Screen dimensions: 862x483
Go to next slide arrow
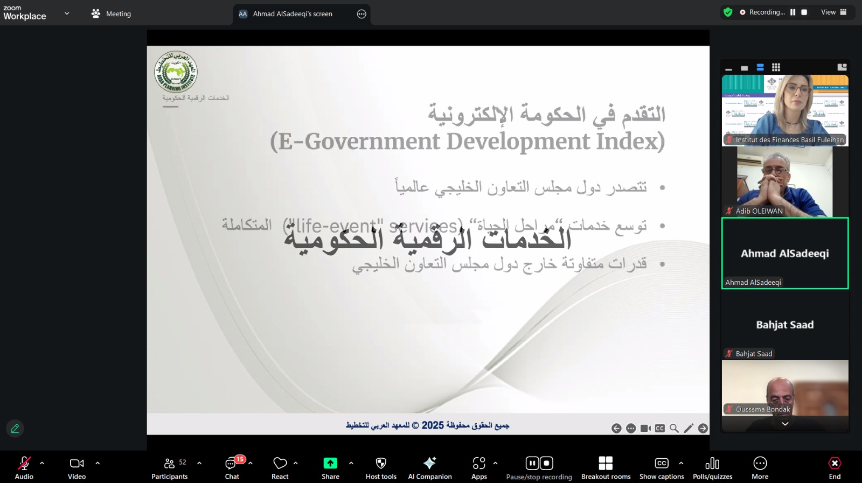click(x=703, y=429)
